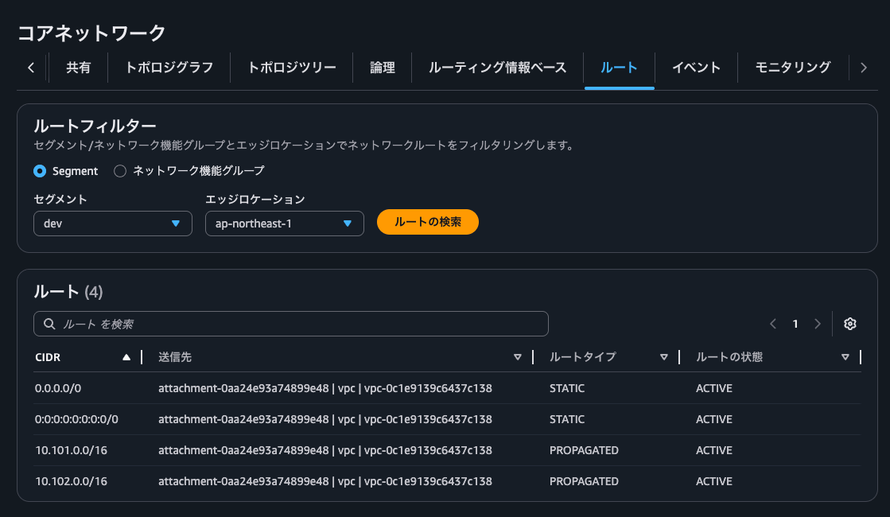Focus the ルートを検索 search field
The image size is (890, 517).
(x=291, y=324)
